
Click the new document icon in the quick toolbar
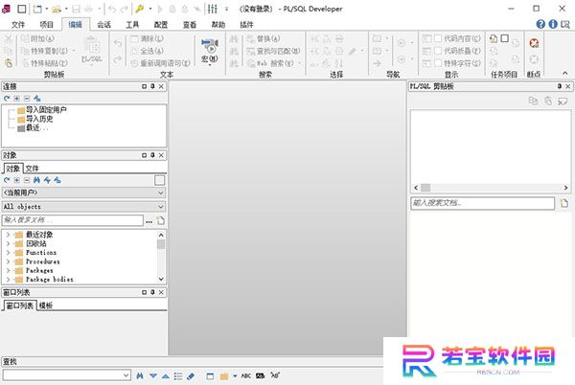pyautogui.click(x=37, y=9)
